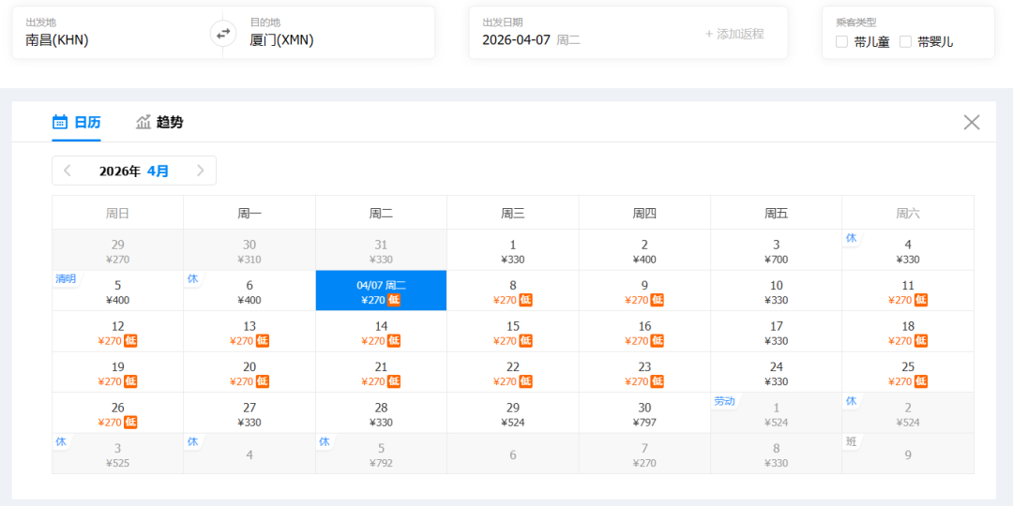1013x506 pixels.
Task: Select the highlighted 04/07 周二 date cell
Action: [x=381, y=290]
